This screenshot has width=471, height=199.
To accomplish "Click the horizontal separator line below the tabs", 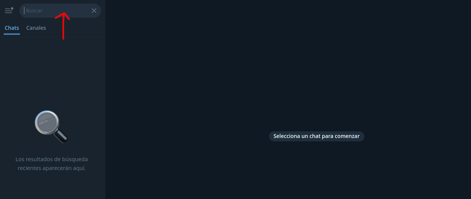I will pos(52,35).
